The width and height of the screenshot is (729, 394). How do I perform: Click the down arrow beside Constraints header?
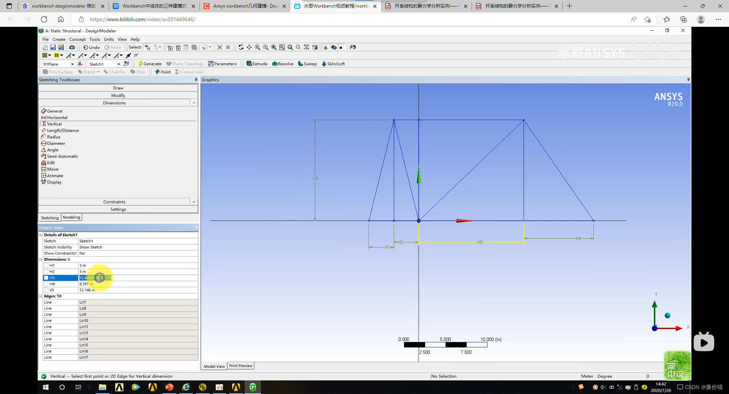click(194, 202)
